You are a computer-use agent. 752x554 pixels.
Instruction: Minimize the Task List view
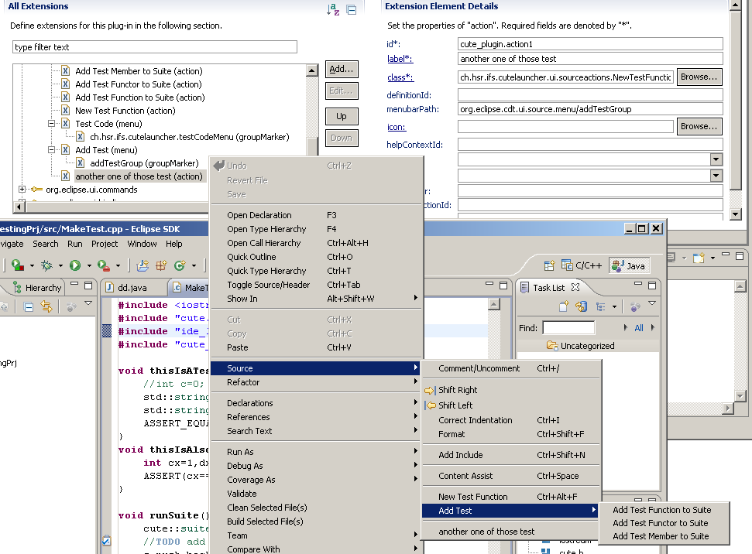[638, 284]
